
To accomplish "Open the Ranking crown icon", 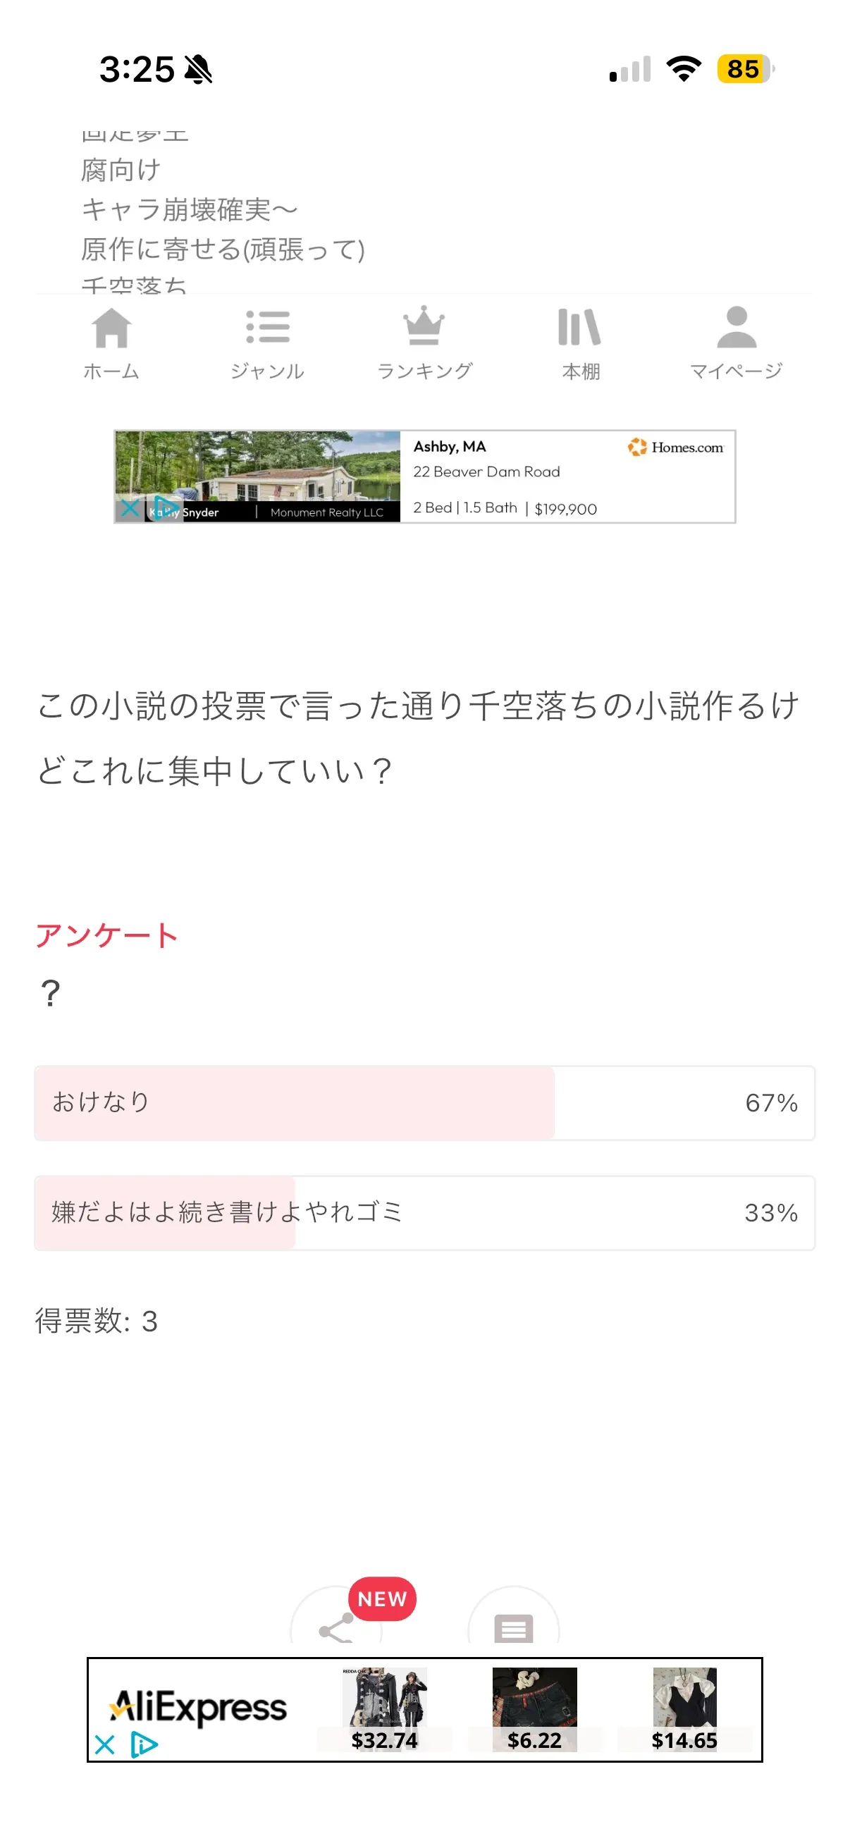I will pos(424,327).
